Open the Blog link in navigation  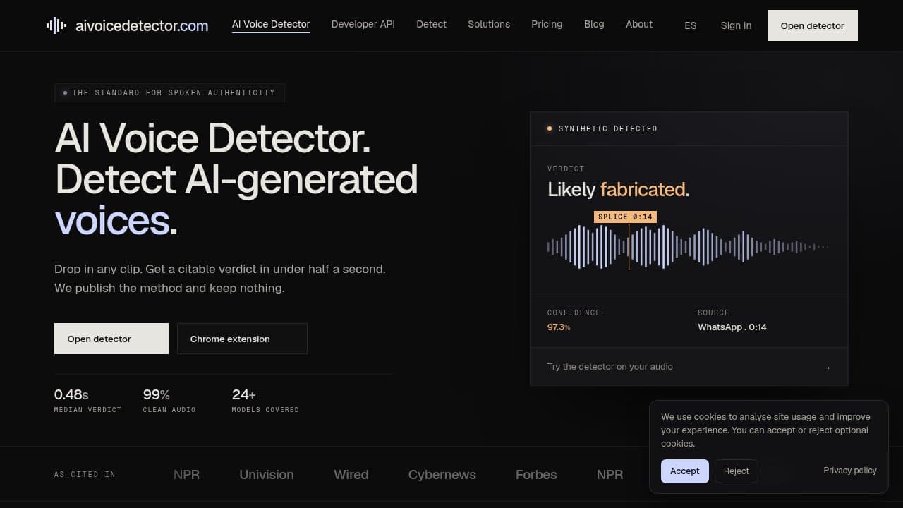[594, 24]
